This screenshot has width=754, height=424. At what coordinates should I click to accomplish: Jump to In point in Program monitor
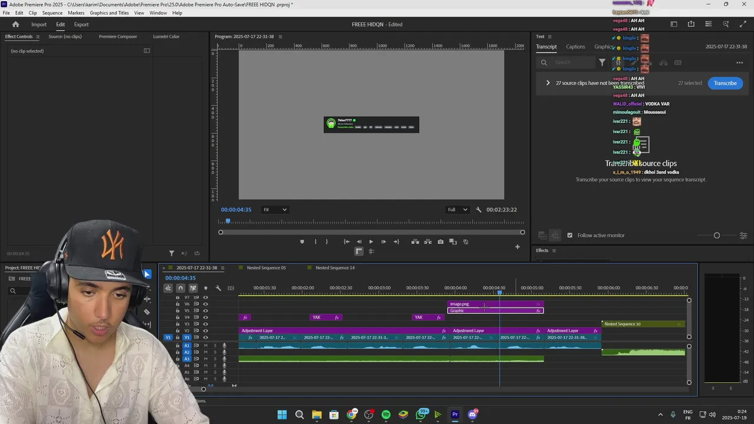pos(346,241)
